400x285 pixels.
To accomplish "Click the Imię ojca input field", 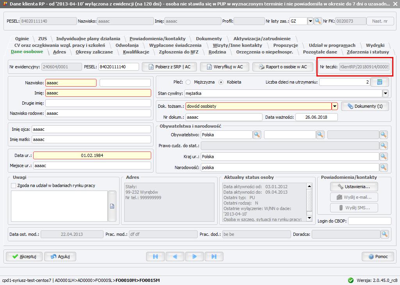I will (x=91, y=129).
